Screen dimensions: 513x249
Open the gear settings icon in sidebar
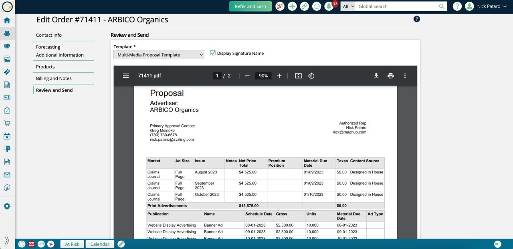[6, 207]
